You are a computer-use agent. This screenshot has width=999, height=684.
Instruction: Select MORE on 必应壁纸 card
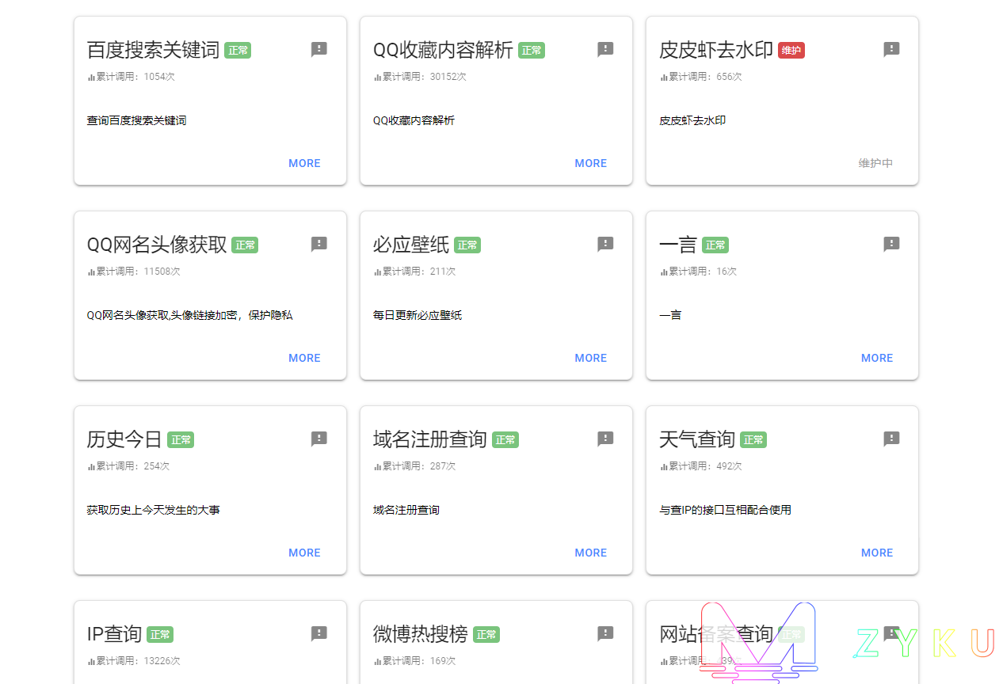coord(590,358)
